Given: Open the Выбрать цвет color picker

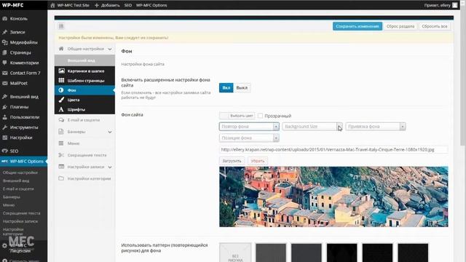Looking at the screenshot, I should pos(237,116).
